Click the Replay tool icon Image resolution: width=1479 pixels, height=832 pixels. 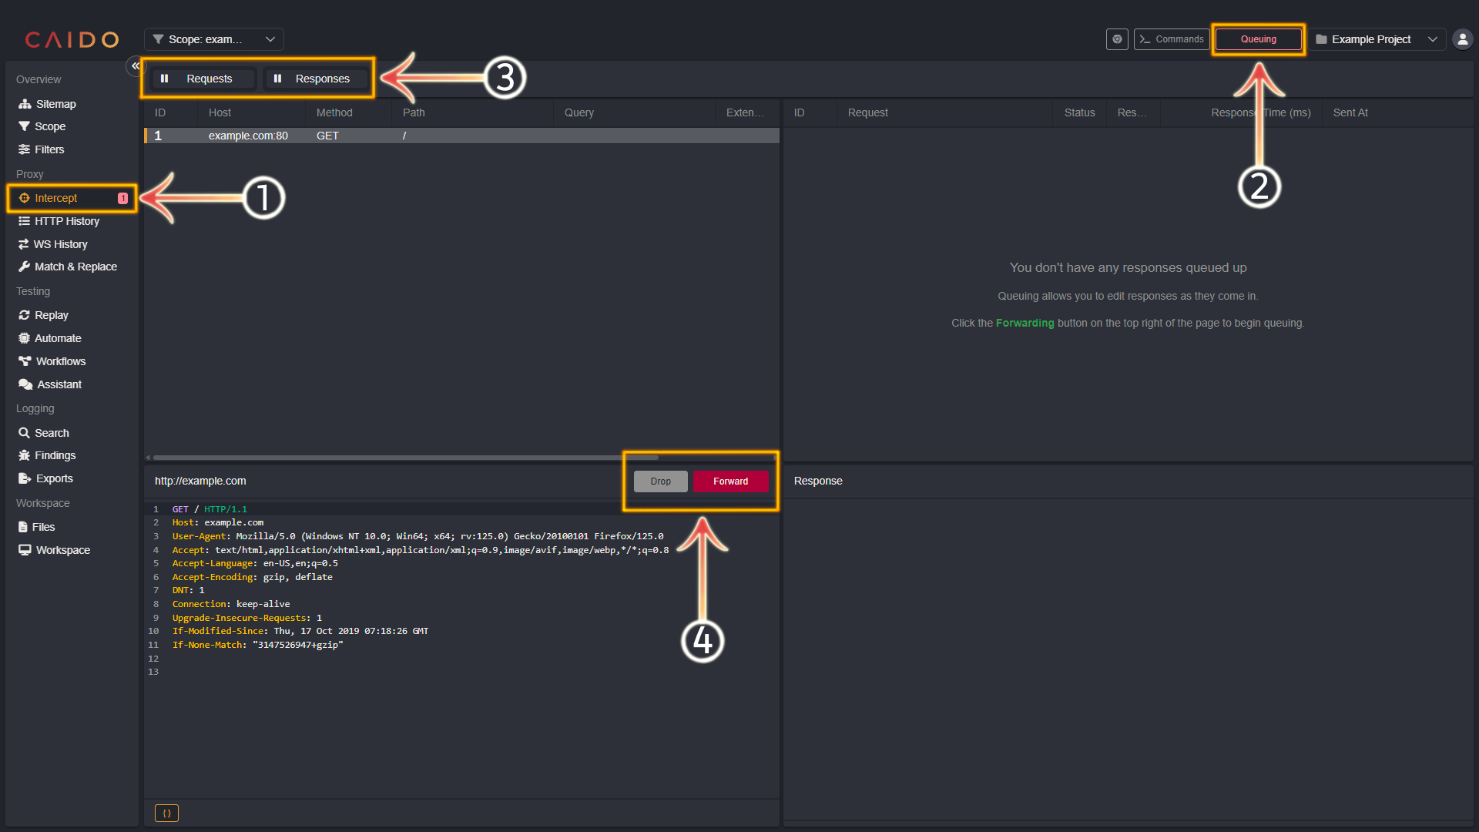tap(25, 315)
